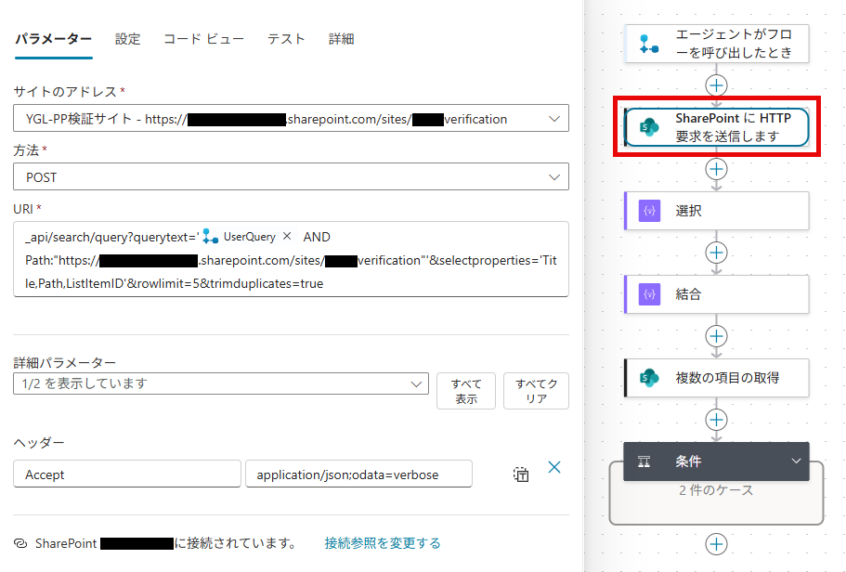The width and height of the screenshot is (846, 572).
Task: Expand the 詳細パラメーター dropdown
Action: (415, 383)
